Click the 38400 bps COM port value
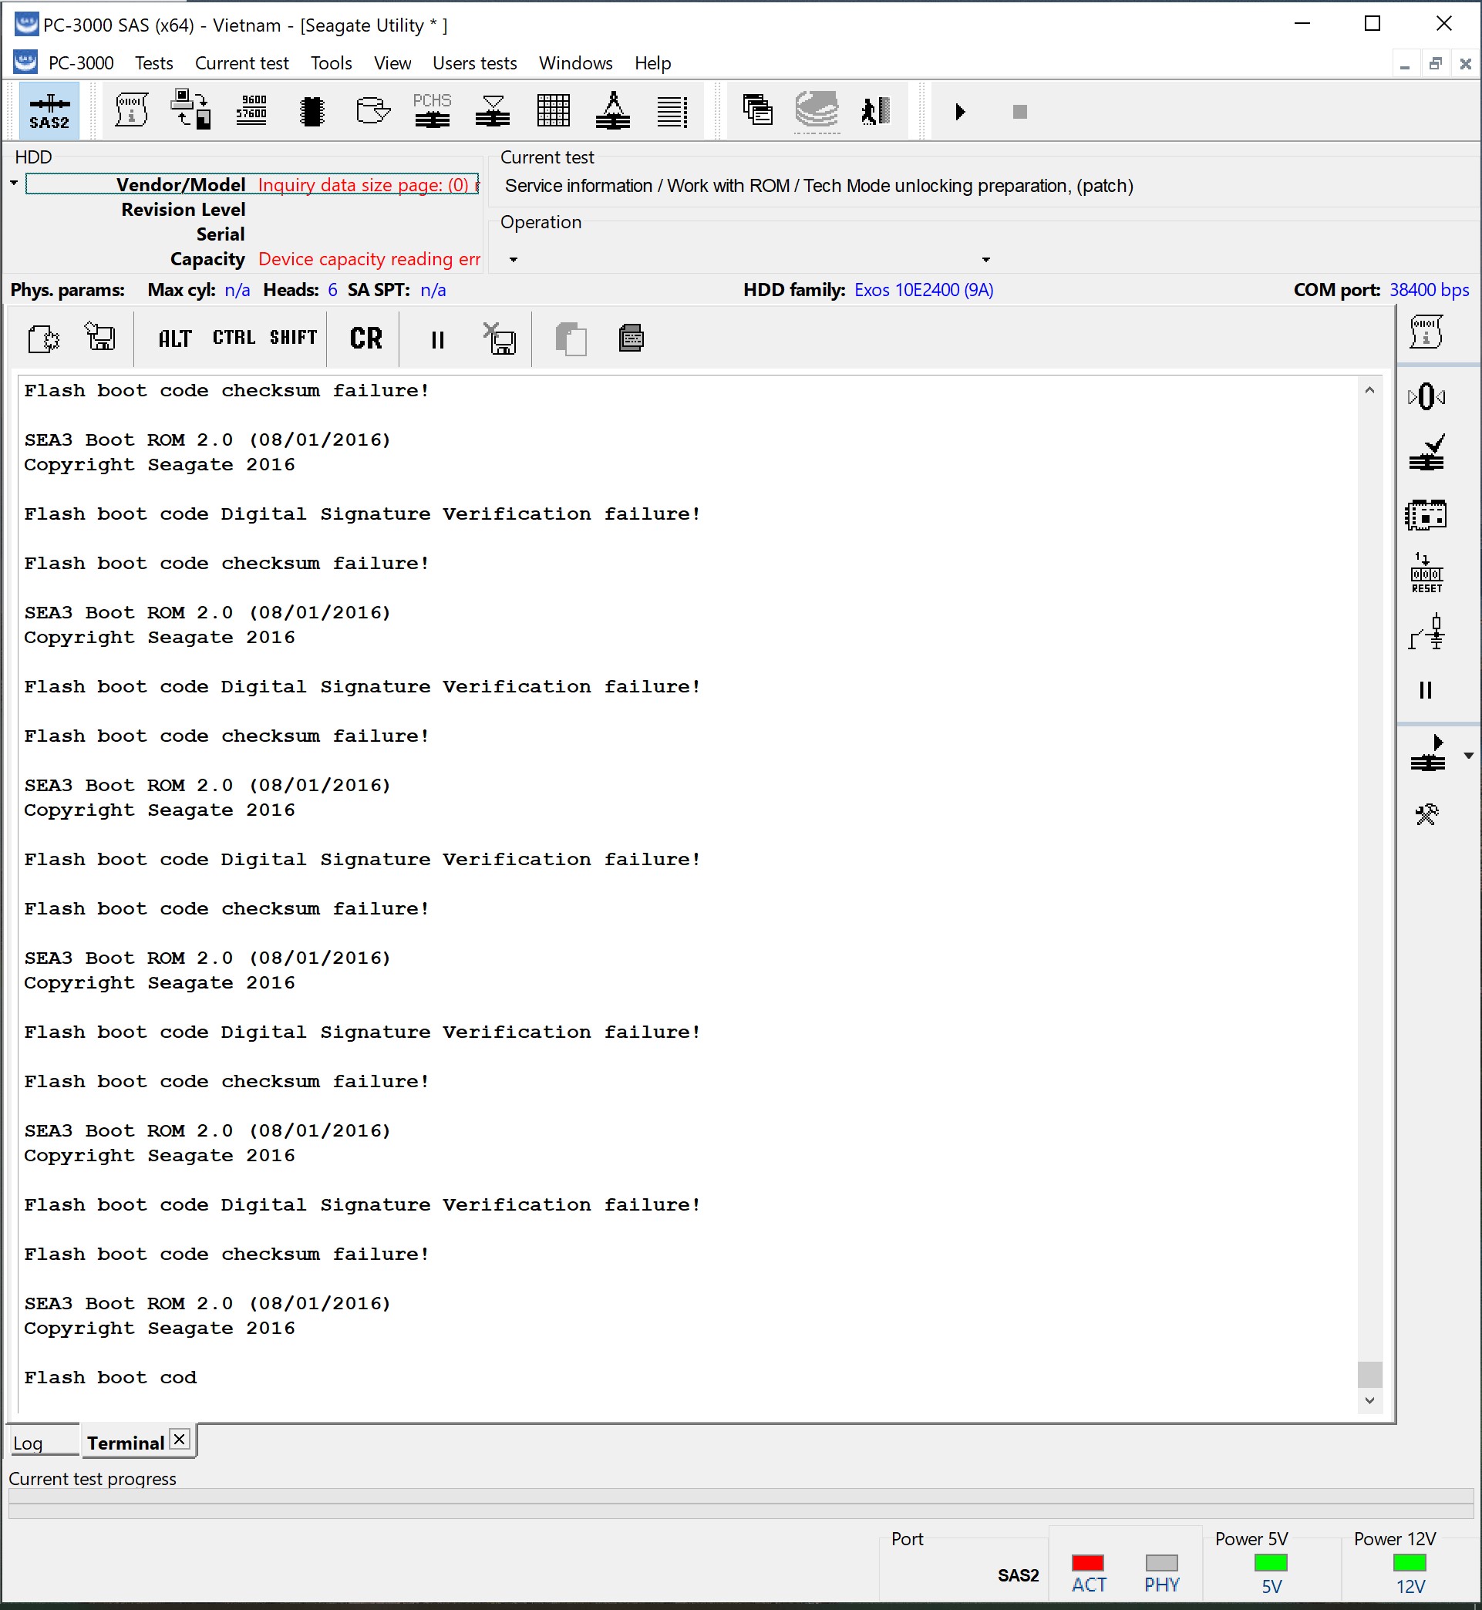1482x1610 pixels. click(1429, 290)
